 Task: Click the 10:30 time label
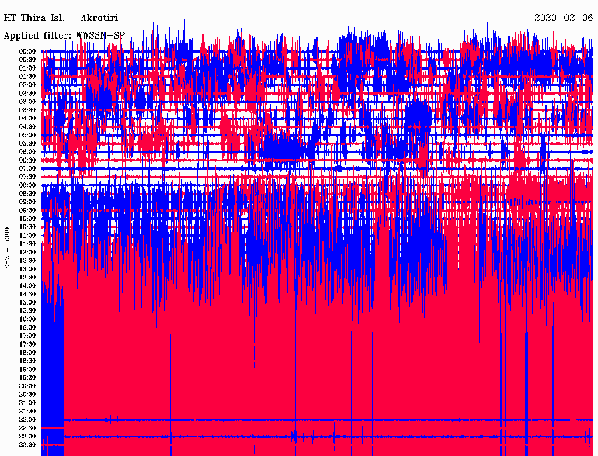[27, 227]
